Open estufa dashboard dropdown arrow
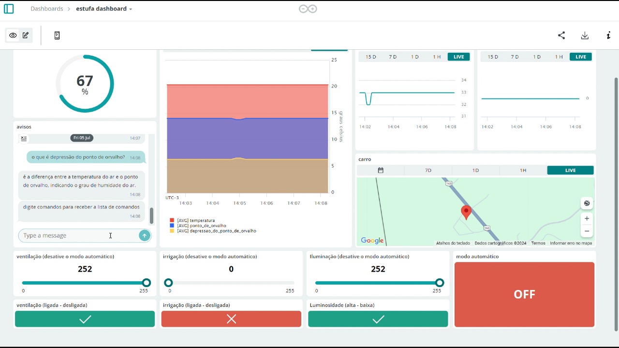Screen dimensions: 619x348 coord(131,9)
